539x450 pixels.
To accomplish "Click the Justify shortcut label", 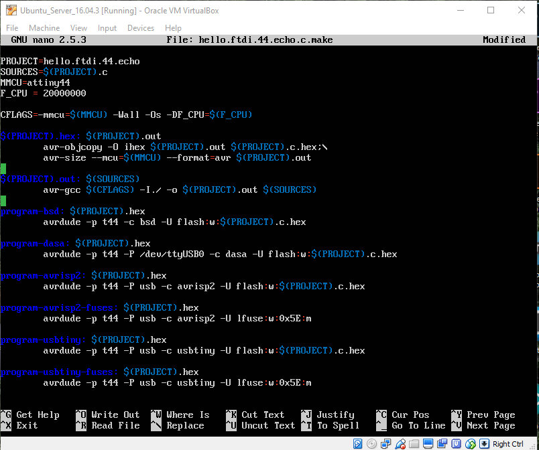I will coord(335,415).
